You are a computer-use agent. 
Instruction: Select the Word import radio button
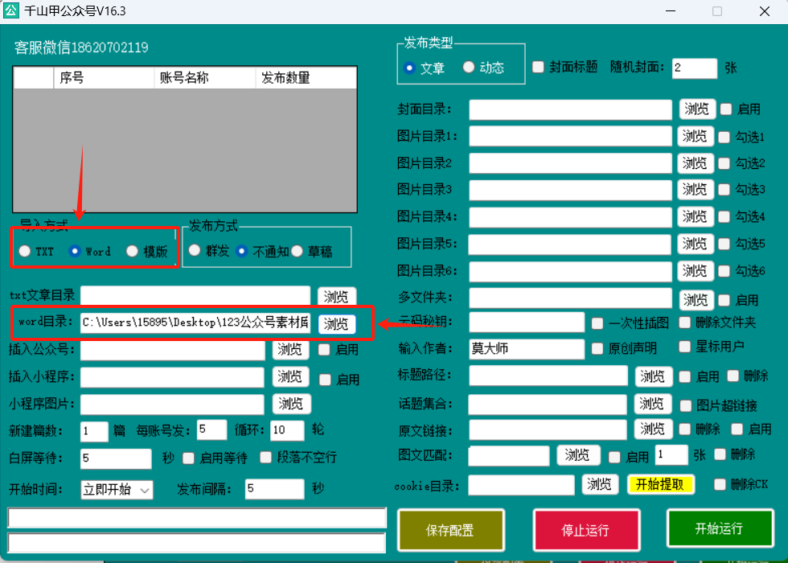74,251
